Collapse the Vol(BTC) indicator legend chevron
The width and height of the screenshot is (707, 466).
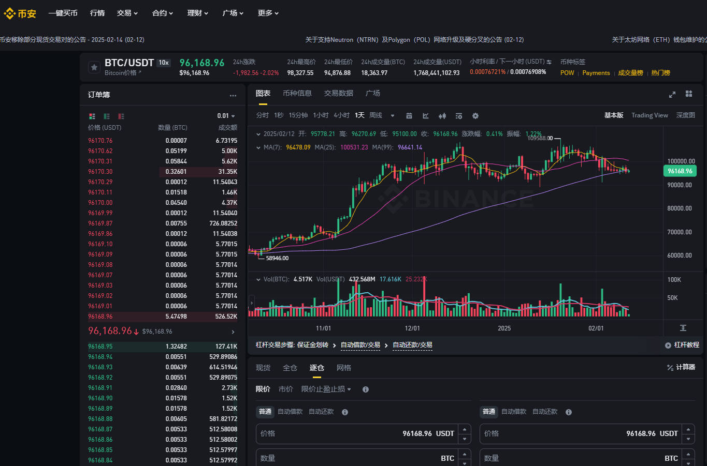[x=258, y=279]
